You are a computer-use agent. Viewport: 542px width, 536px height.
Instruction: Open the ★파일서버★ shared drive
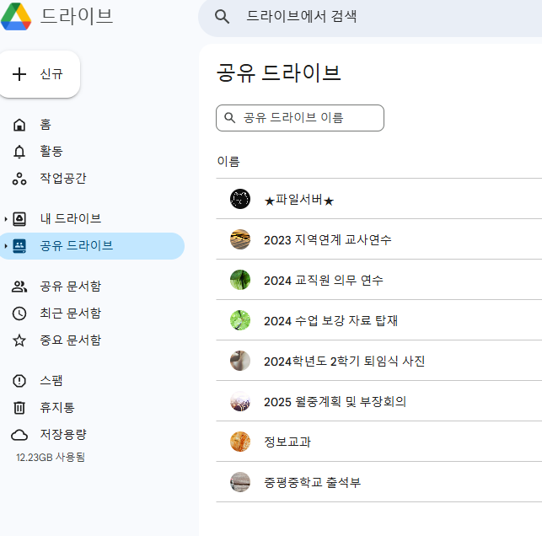click(378, 199)
